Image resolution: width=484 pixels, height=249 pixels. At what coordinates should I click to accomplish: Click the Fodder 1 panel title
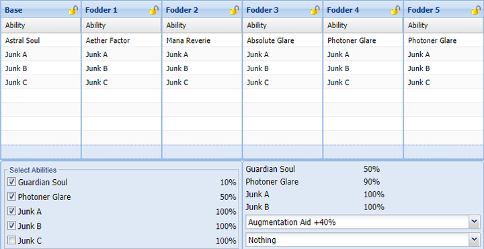pyautogui.click(x=102, y=10)
